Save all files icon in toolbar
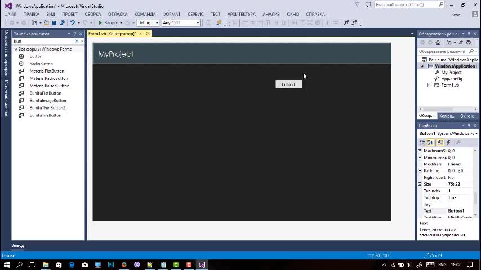 click(62, 22)
